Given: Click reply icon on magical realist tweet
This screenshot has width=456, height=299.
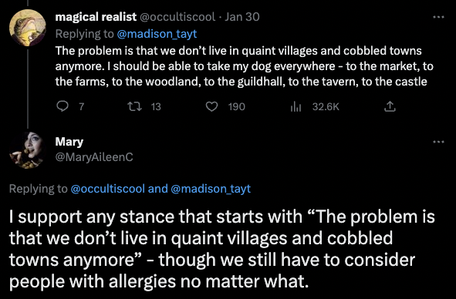Looking at the screenshot, I should click(62, 106).
